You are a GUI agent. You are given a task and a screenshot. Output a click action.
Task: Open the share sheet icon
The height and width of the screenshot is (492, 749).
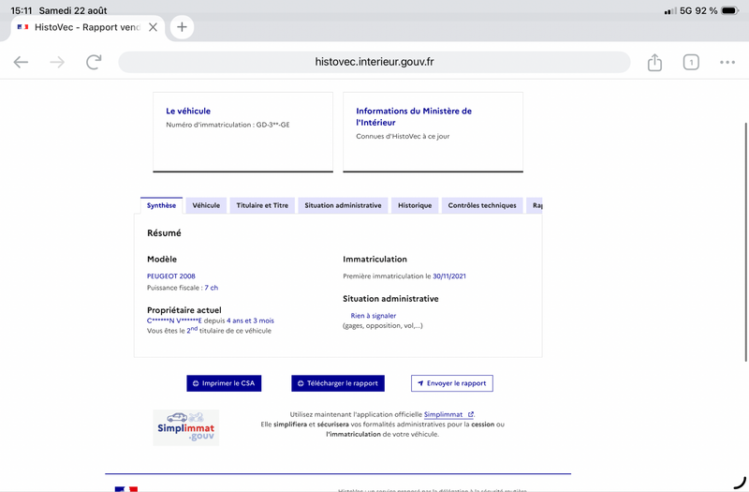click(x=654, y=62)
